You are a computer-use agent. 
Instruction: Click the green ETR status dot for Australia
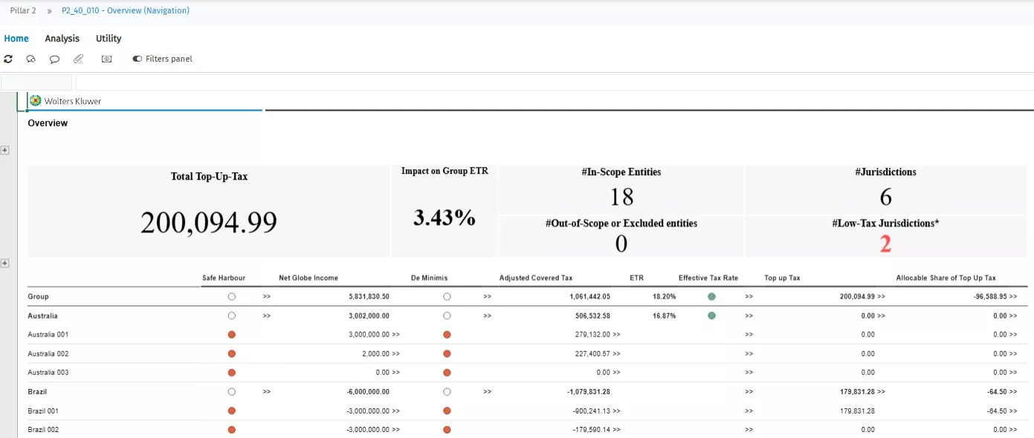coord(711,315)
